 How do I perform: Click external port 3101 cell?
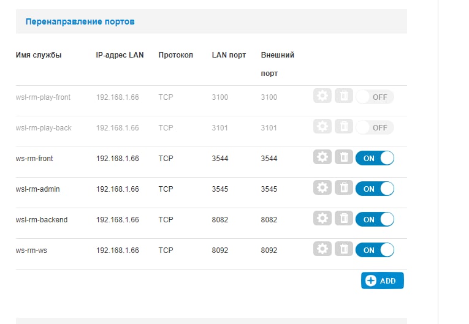coord(269,128)
